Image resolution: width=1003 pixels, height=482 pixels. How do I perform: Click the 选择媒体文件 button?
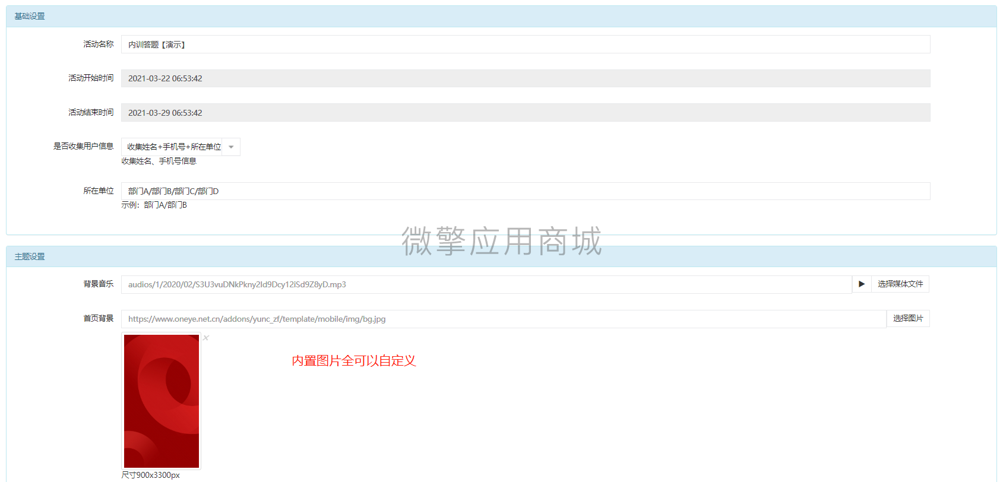(900, 284)
